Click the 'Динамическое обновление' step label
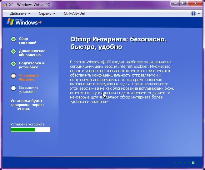Screen dimensions: 205x170 32,53
